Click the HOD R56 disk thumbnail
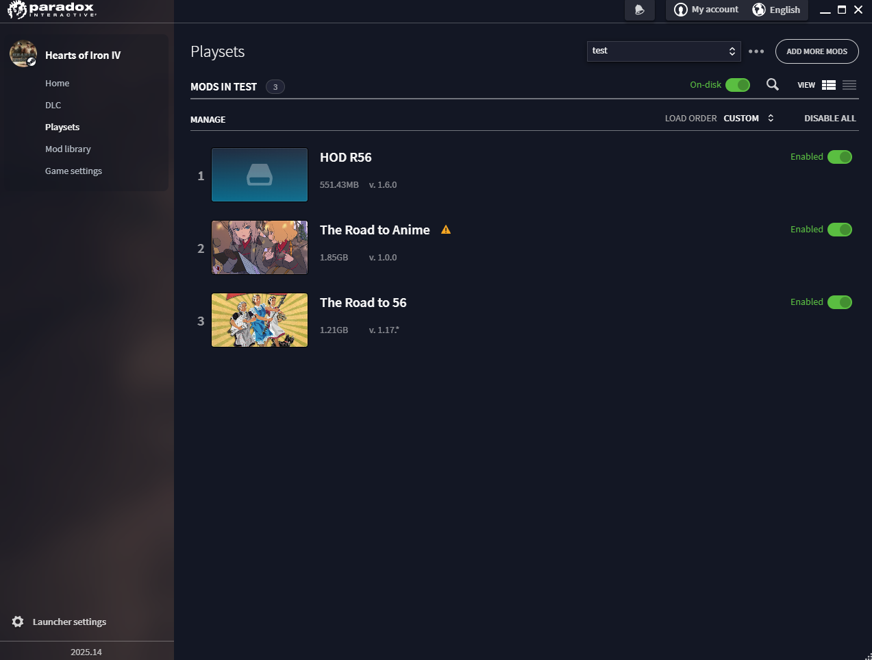This screenshot has width=872, height=660. click(x=260, y=175)
